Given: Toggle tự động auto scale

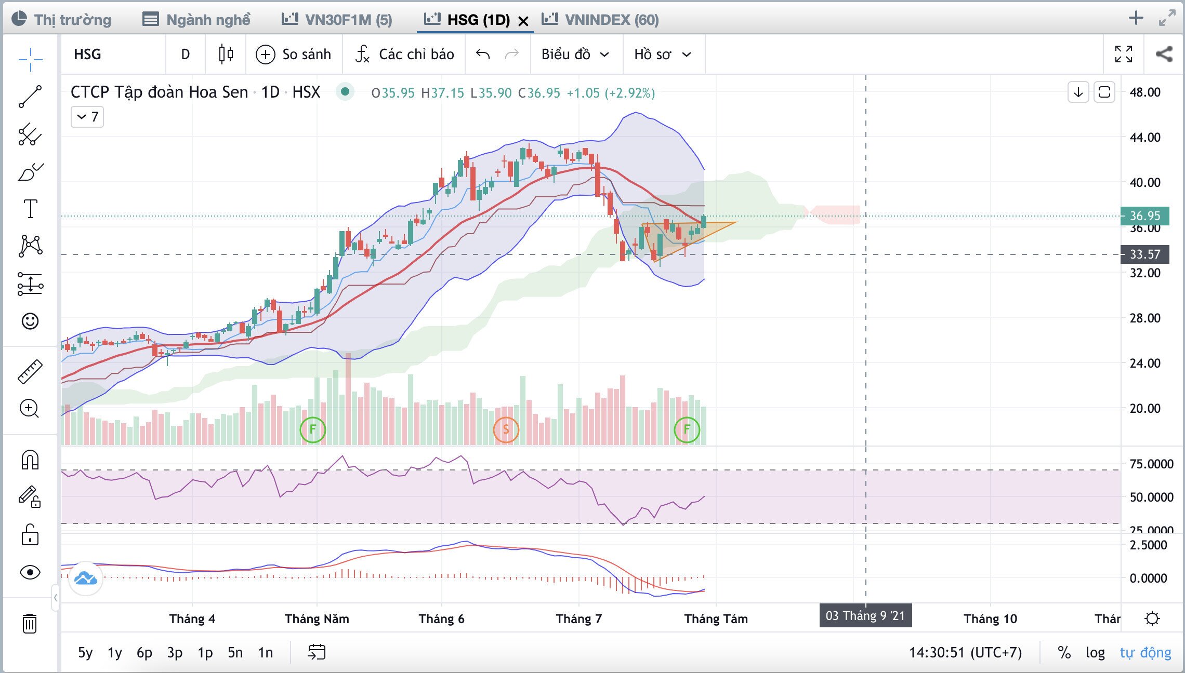Looking at the screenshot, I should coord(1145,652).
